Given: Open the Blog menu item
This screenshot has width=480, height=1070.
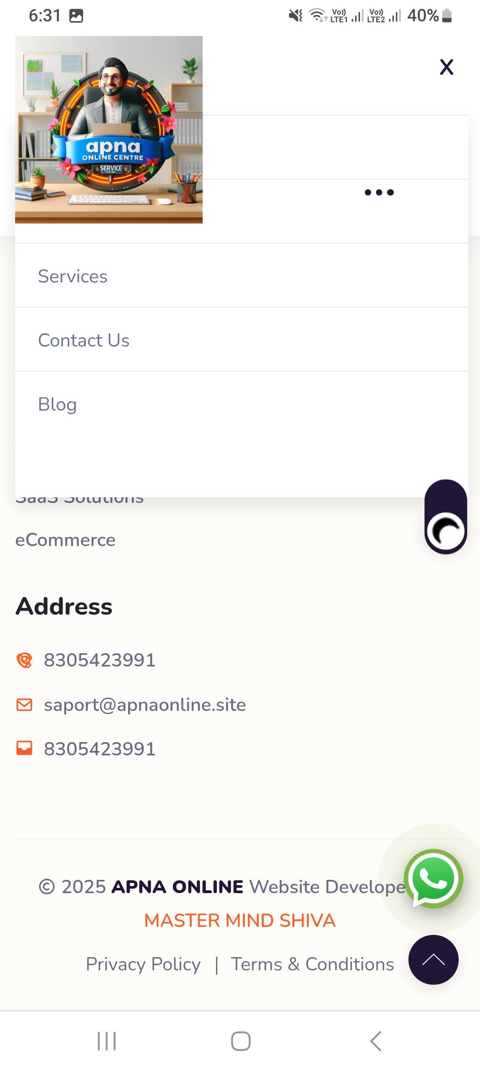Looking at the screenshot, I should pyautogui.click(x=242, y=404).
